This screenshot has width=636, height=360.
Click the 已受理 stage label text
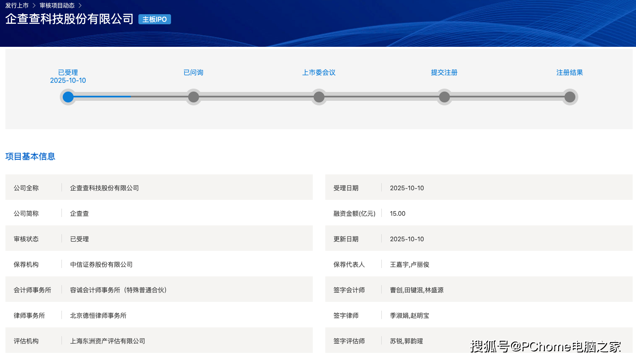[x=68, y=72]
